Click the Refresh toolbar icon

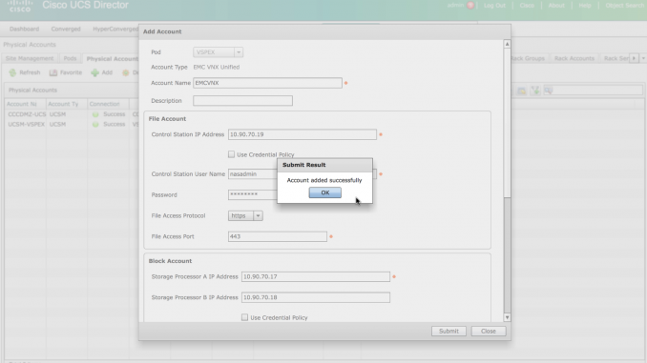coord(12,72)
